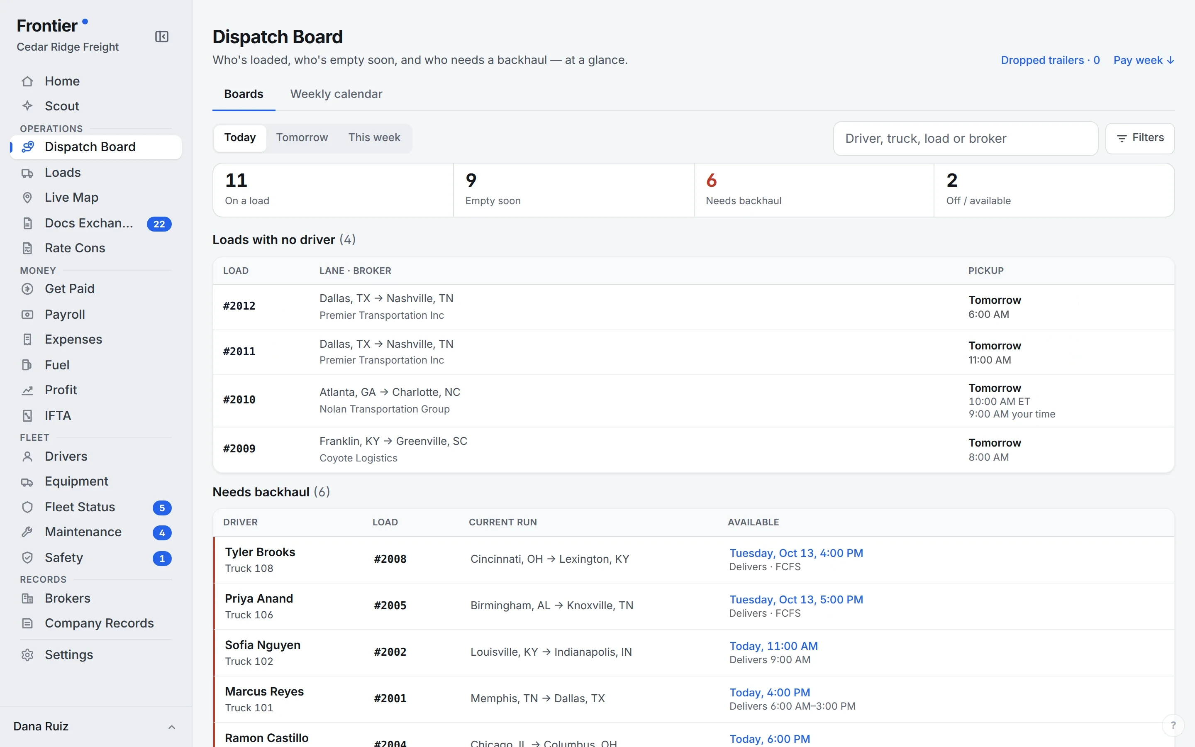This screenshot has height=747, width=1195.
Task: Click Sofia Nguyen's Today, 11:00 AM availability
Action: 773,646
